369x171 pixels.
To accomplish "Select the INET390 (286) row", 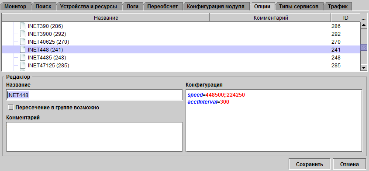I will [x=181, y=26].
